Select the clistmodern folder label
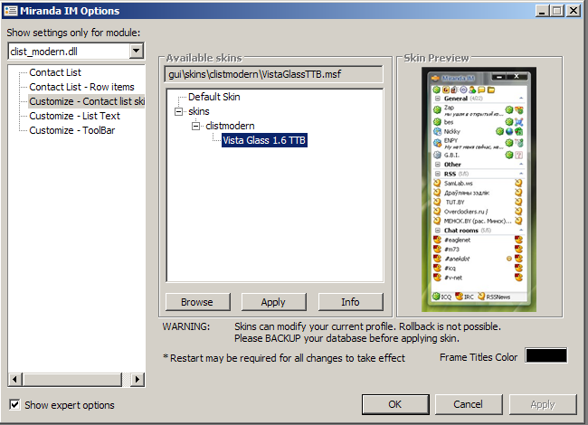The width and height of the screenshot is (588, 425). click(x=230, y=126)
